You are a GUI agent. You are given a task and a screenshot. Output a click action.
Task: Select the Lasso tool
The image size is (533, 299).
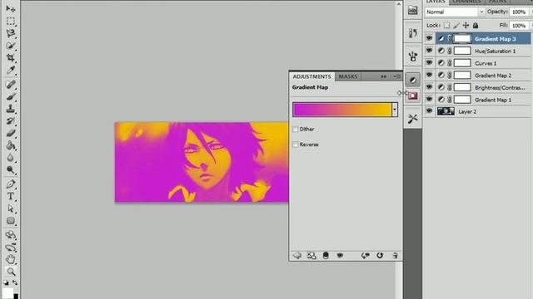[11, 33]
